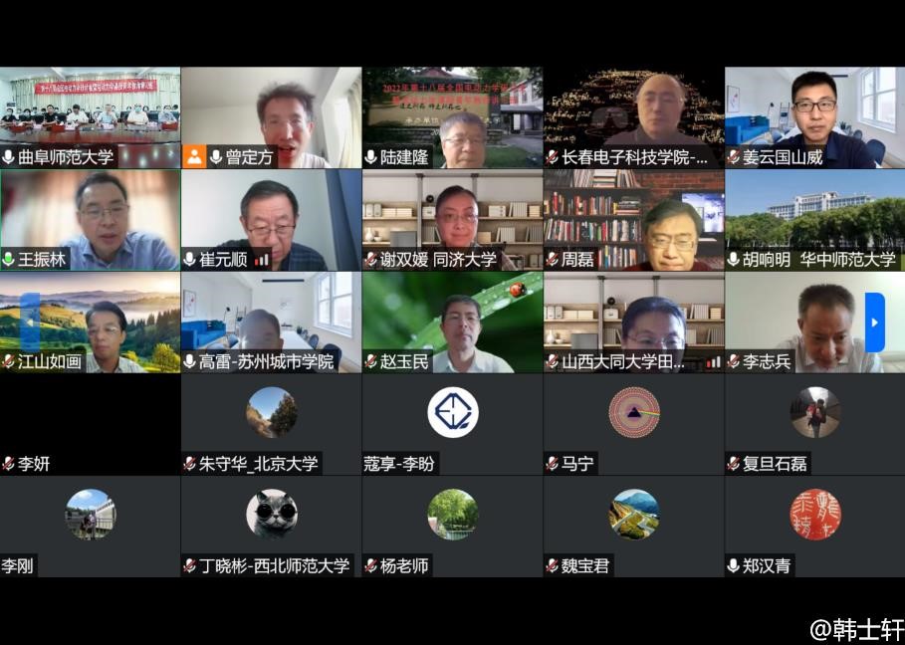Click the network signal bars beside 崔元顺
905x645 pixels.
tap(262, 260)
